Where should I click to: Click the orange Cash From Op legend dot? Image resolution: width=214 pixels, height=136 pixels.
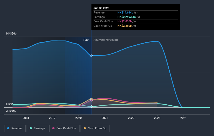[x=85, y=128]
